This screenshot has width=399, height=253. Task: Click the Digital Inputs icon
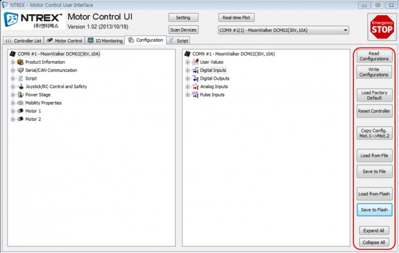[x=195, y=70]
